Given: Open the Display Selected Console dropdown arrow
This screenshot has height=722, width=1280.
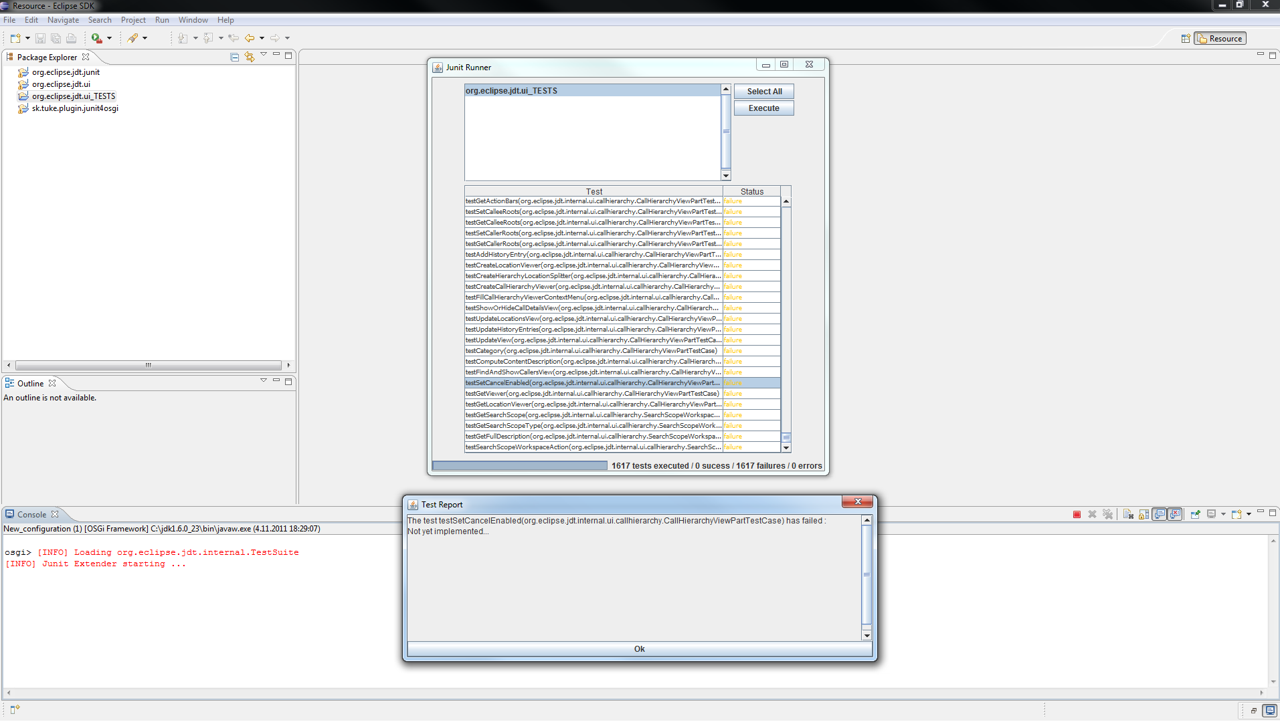Looking at the screenshot, I should (1223, 514).
